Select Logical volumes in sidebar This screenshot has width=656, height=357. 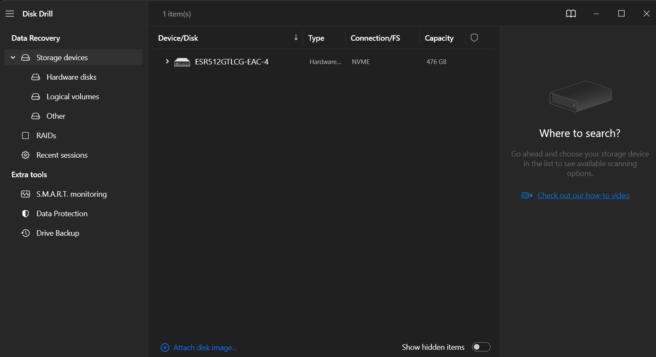(x=73, y=97)
